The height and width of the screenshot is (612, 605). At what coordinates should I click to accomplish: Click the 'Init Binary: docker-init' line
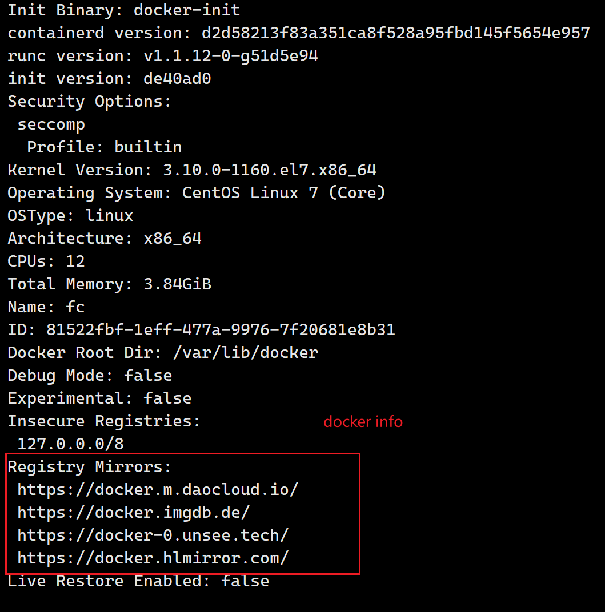[124, 10]
